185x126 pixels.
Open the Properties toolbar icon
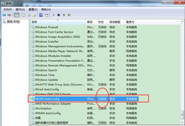pos(23,15)
